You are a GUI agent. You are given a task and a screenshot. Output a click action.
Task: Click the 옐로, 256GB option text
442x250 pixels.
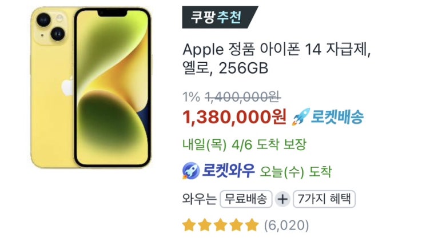(225, 68)
